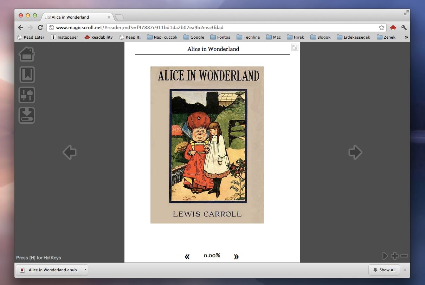The width and height of the screenshot is (425, 285).
Task: Click the Alice in Wonderland cover image
Action: click(207, 145)
